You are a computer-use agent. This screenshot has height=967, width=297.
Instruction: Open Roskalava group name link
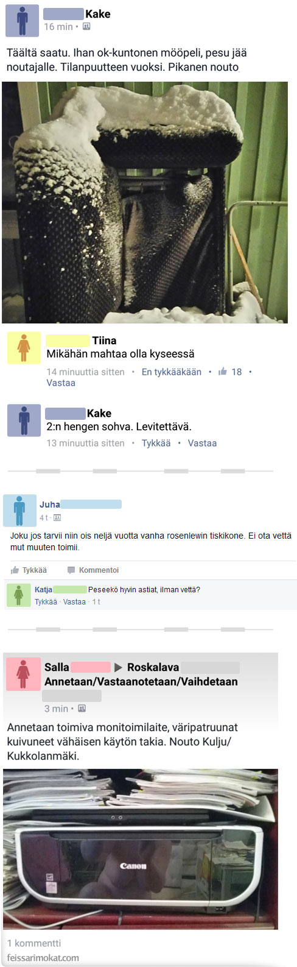pos(153,667)
